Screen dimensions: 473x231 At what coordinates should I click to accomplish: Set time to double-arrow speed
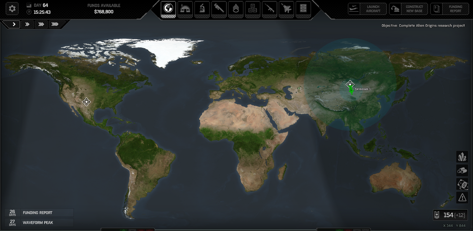pyautogui.click(x=28, y=24)
